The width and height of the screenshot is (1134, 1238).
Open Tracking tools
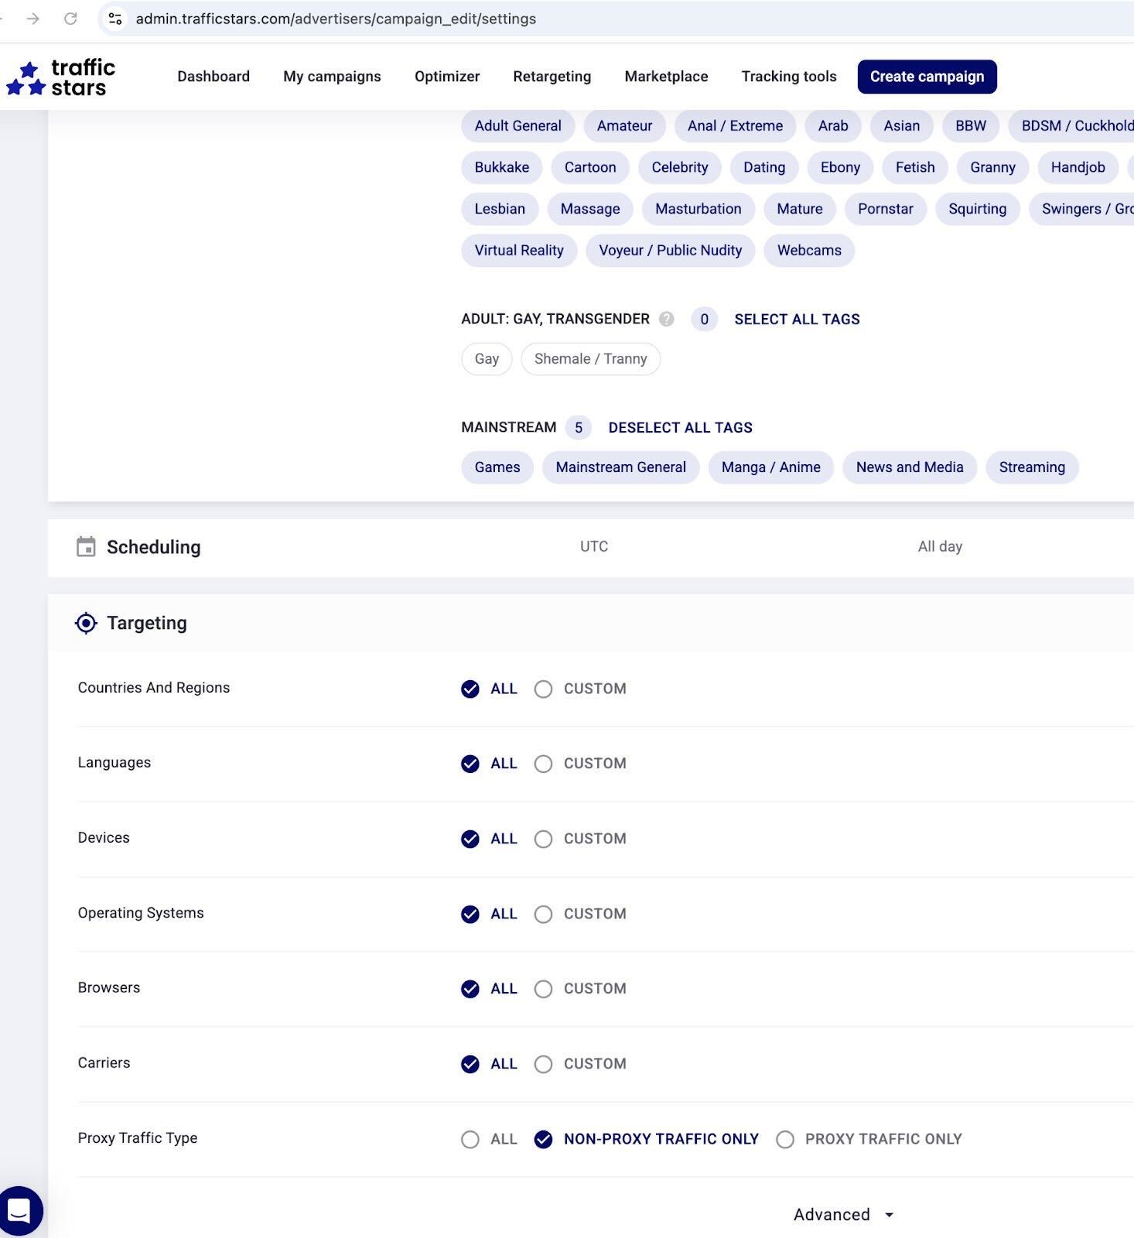pos(789,77)
